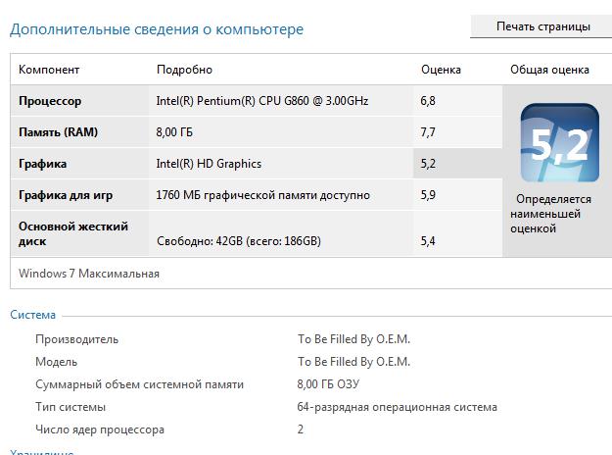This screenshot has width=612, height=455.
Task: Select the Память (RAM) row label
Action: pos(58,132)
